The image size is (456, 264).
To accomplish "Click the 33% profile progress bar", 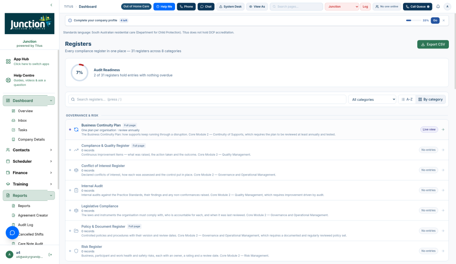I will pos(413,20).
